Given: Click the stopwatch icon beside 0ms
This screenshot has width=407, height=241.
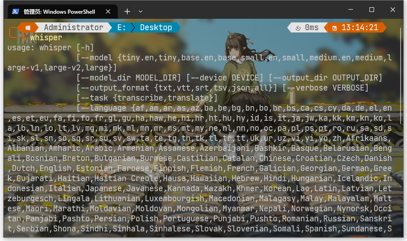Looking at the screenshot, I should 298,28.
